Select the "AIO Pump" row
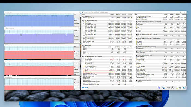 click(x=161, y=32)
